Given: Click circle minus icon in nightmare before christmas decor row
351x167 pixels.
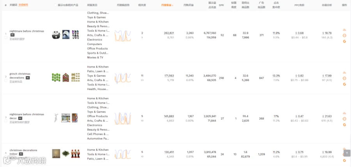Looking at the screenshot, I should (x=344, y=119).
